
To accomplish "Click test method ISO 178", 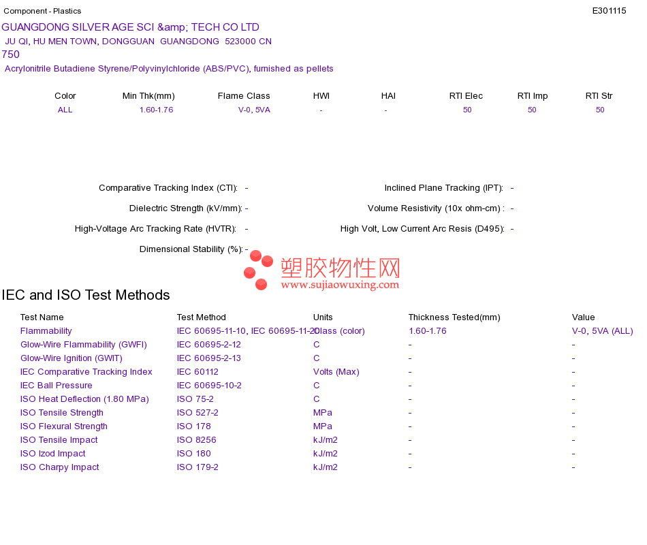I will [194, 426].
